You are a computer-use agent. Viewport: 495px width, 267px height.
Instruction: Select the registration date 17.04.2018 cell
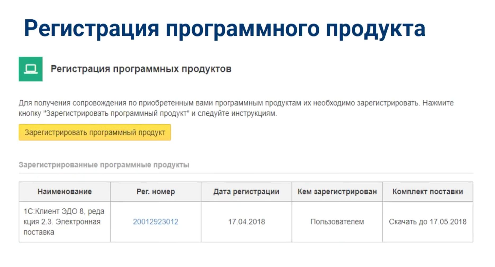pyautogui.click(x=247, y=222)
